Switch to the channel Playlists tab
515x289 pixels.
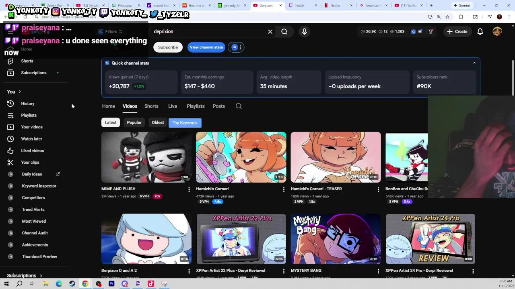(x=196, y=106)
